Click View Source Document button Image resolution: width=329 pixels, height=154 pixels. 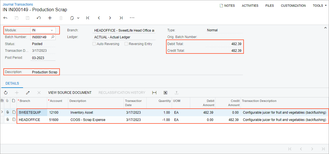click(x=70, y=93)
